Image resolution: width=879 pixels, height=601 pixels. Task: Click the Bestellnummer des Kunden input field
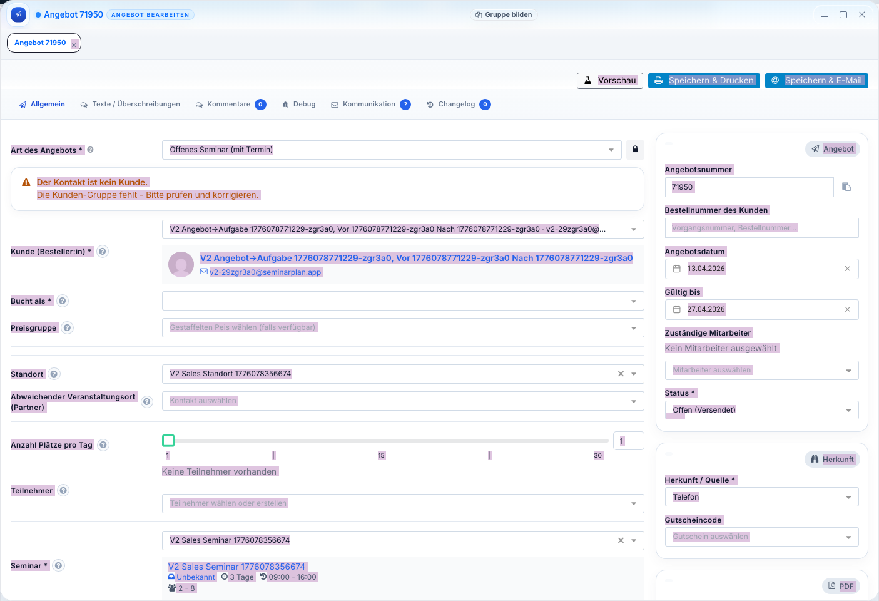click(x=761, y=228)
